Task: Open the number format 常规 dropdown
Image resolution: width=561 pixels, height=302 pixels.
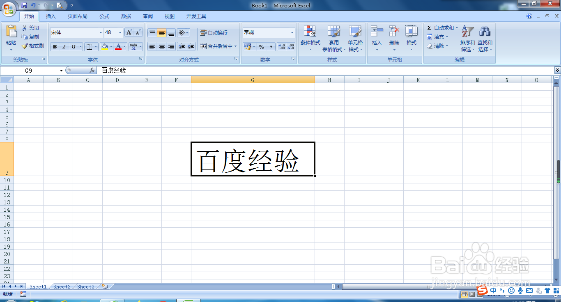Action: [x=292, y=32]
